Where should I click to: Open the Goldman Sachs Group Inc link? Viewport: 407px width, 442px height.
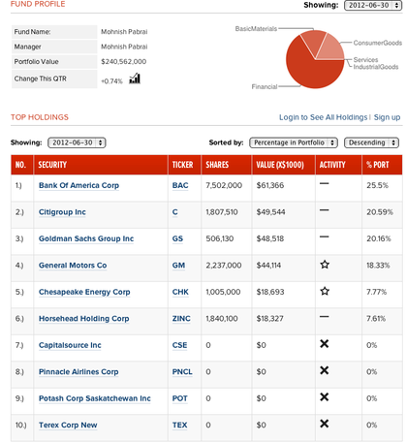click(86, 238)
